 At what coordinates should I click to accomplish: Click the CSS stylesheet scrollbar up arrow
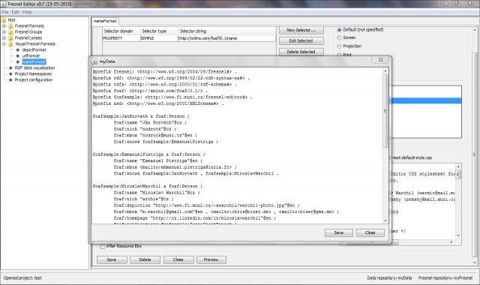(458, 166)
